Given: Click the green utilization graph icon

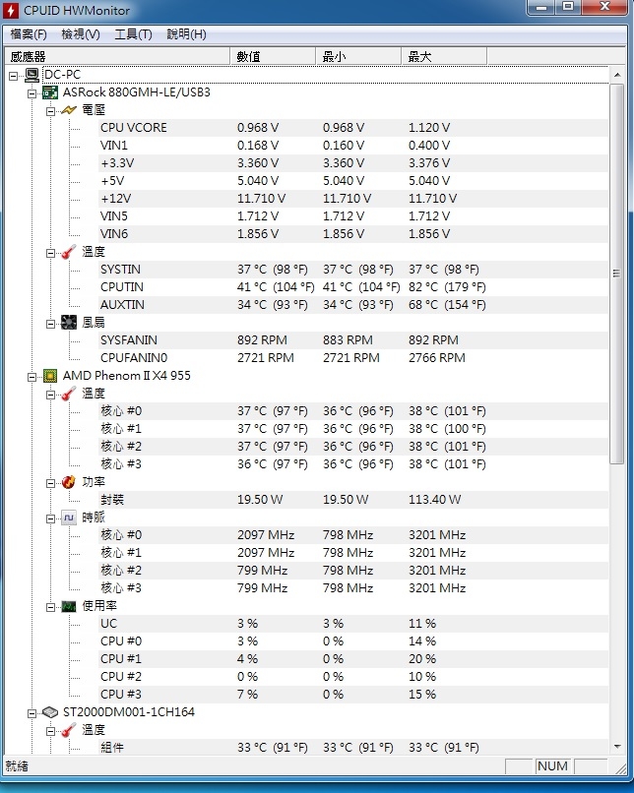Looking at the screenshot, I should [68, 606].
